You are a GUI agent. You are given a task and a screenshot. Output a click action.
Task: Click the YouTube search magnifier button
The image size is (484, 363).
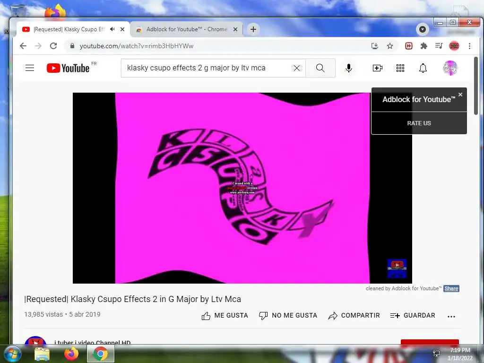[320, 68]
